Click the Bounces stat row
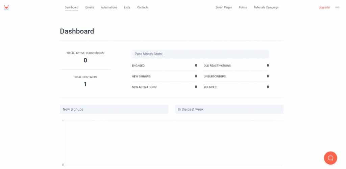The image size is (346, 169). click(236, 87)
